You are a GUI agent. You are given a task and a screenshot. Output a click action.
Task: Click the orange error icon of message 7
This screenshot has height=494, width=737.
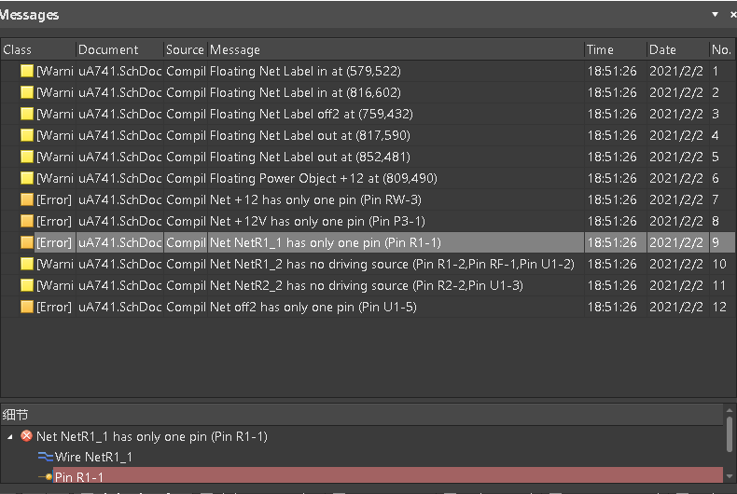pos(27,199)
